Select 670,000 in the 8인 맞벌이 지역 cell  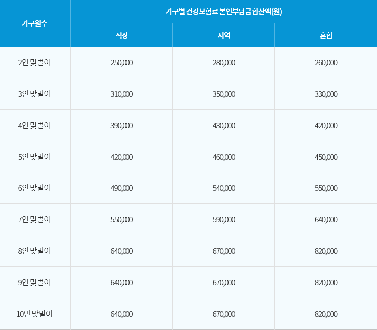tap(224, 251)
